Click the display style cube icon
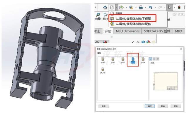 coord(143,42)
